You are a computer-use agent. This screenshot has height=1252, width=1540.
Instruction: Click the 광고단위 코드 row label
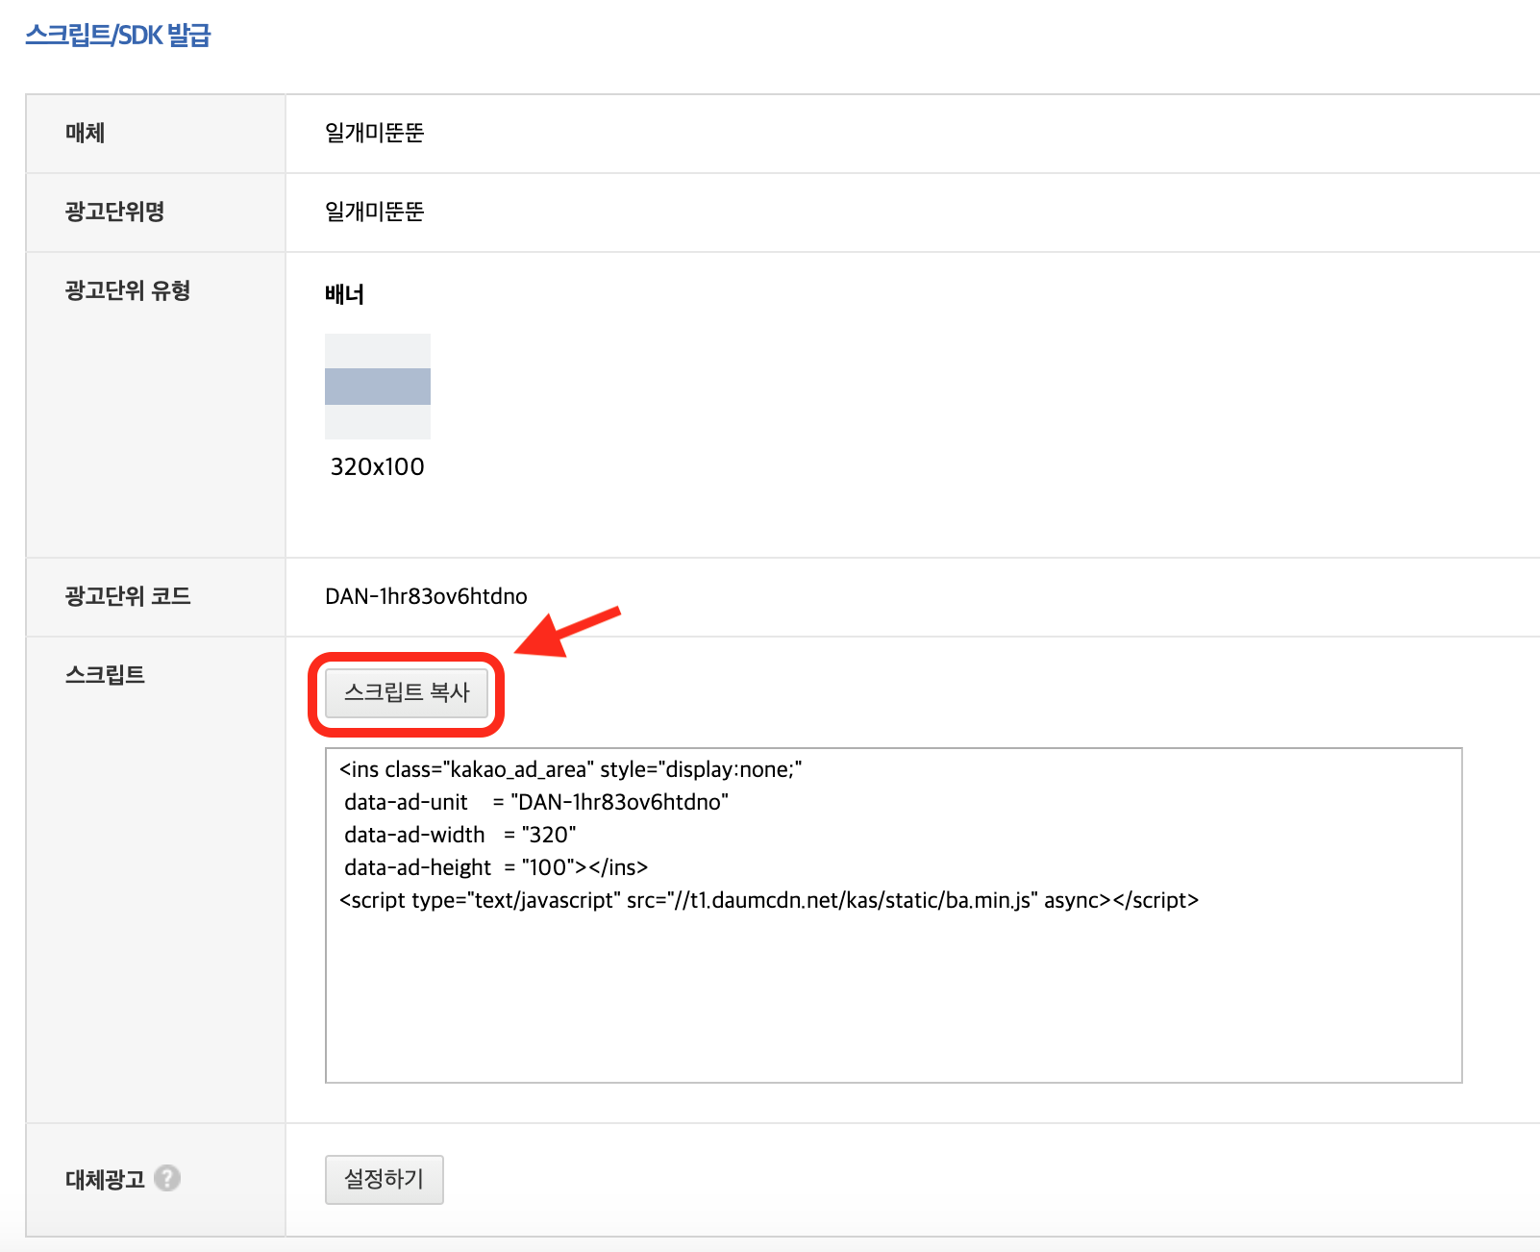(x=128, y=596)
